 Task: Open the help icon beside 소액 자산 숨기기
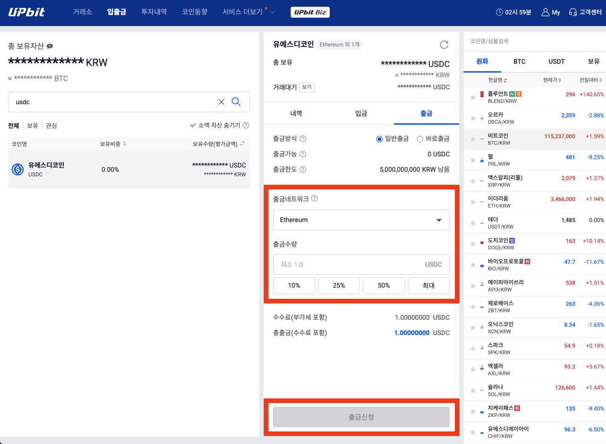246,125
